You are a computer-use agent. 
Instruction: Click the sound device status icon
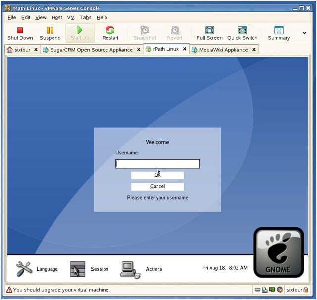point(280,290)
